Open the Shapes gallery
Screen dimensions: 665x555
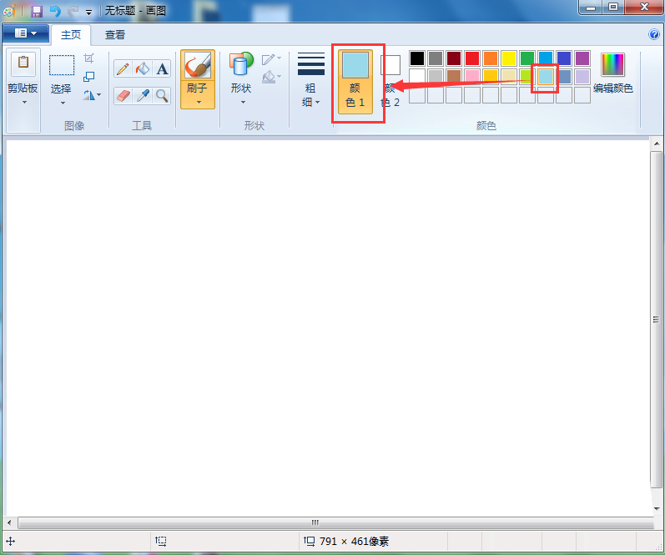click(x=241, y=78)
